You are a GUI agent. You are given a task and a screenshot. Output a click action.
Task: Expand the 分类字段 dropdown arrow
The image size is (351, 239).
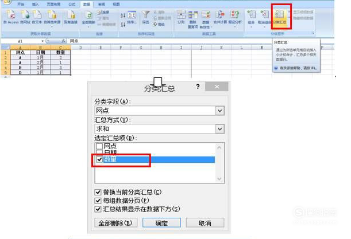pos(220,111)
